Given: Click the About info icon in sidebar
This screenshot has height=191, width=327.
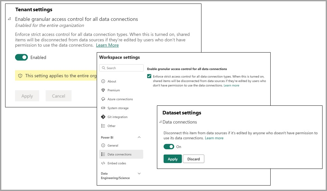Looking at the screenshot, I should pyautogui.click(x=103, y=81).
